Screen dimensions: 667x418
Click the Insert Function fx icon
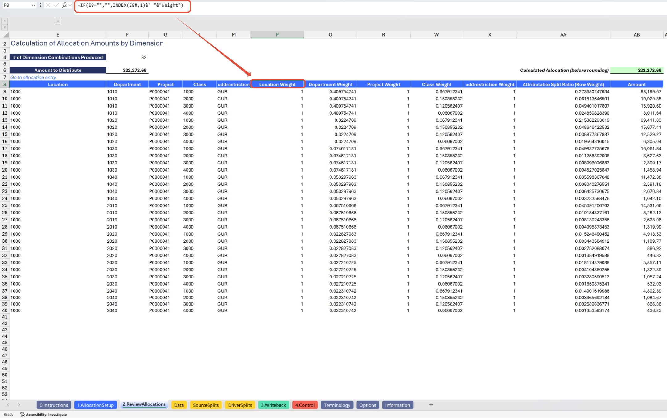click(64, 5)
